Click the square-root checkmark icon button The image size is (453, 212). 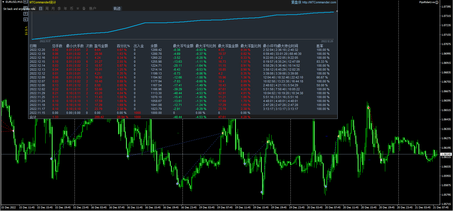point(26,19)
